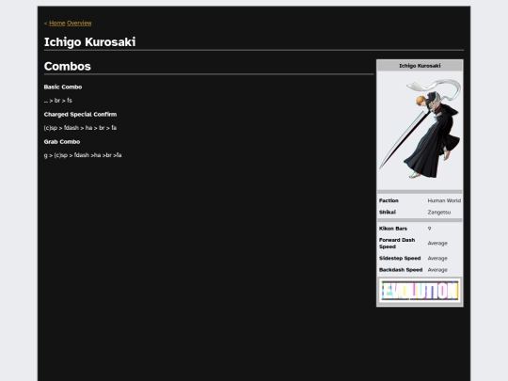
Task: Click the infobox Ichigo Kurosaki header
Action: pos(420,66)
